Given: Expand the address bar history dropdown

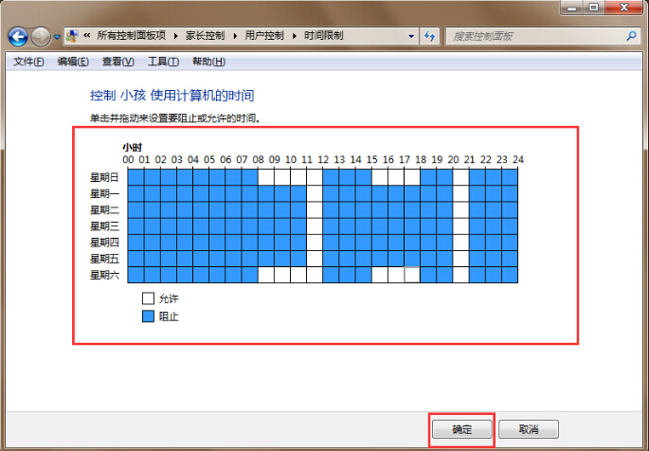Looking at the screenshot, I should (x=411, y=35).
